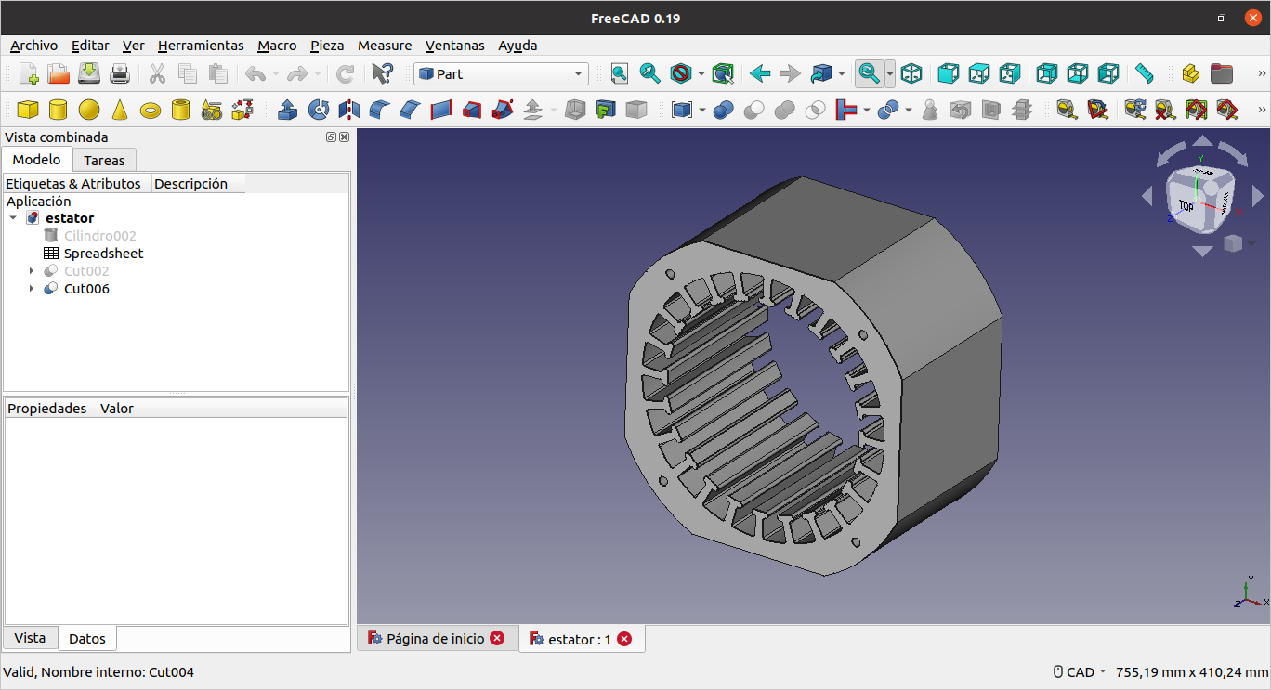Collapse the estator document tree

13,218
